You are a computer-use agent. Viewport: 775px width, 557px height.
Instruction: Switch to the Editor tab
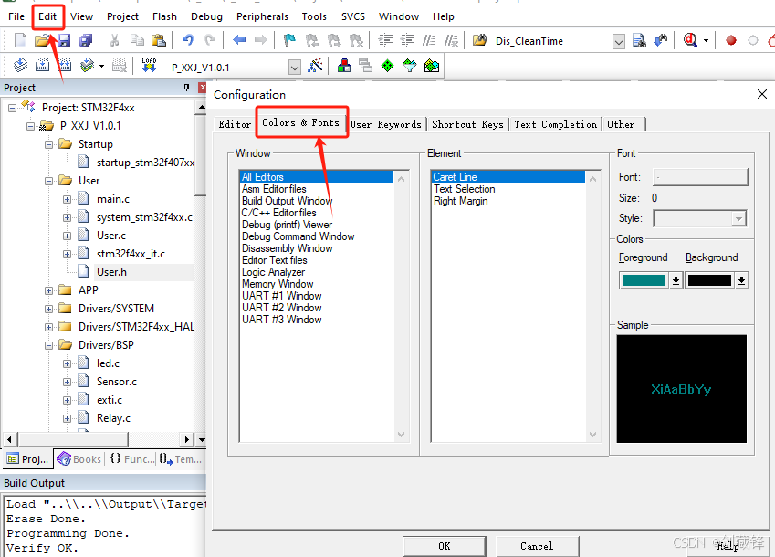(235, 124)
